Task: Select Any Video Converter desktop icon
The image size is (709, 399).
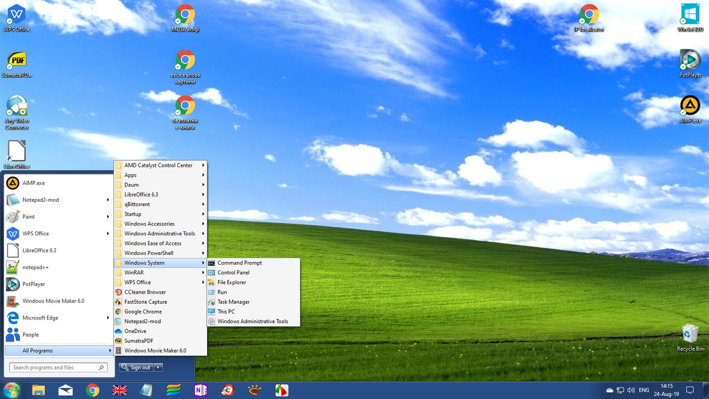Action: (x=17, y=112)
